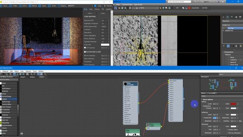Select Shrink Wrap mapping radio button
The height and width of the screenshot is (137, 243).
click(229, 65)
